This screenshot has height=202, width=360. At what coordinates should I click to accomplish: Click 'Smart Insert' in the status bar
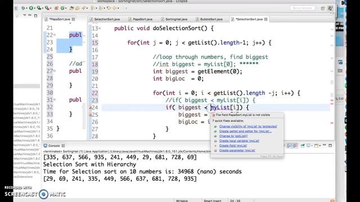point(213,200)
